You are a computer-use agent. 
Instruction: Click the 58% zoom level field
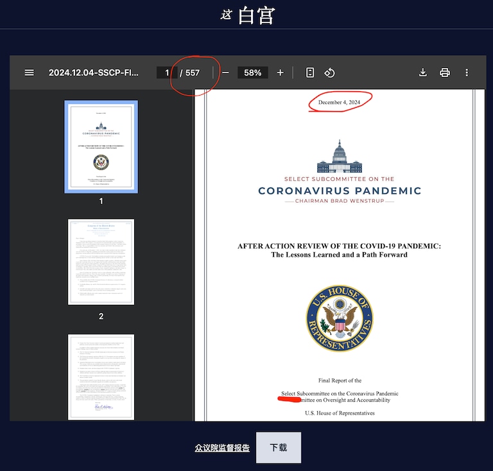coord(252,73)
